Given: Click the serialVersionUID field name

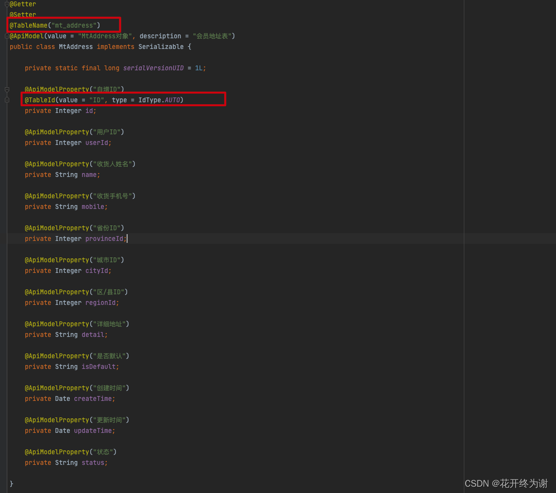Looking at the screenshot, I should tap(153, 68).
